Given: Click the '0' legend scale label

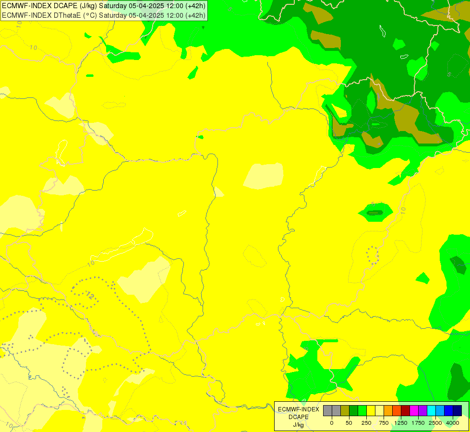Looking at the screenshot, I should (x=332, y=423).
